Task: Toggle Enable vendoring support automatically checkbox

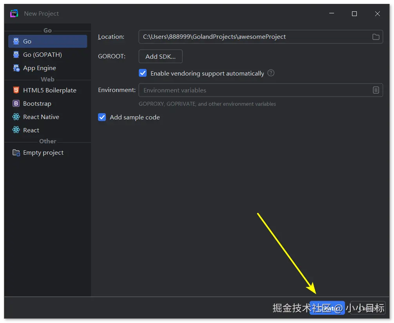Action: (x=143, y=73)
